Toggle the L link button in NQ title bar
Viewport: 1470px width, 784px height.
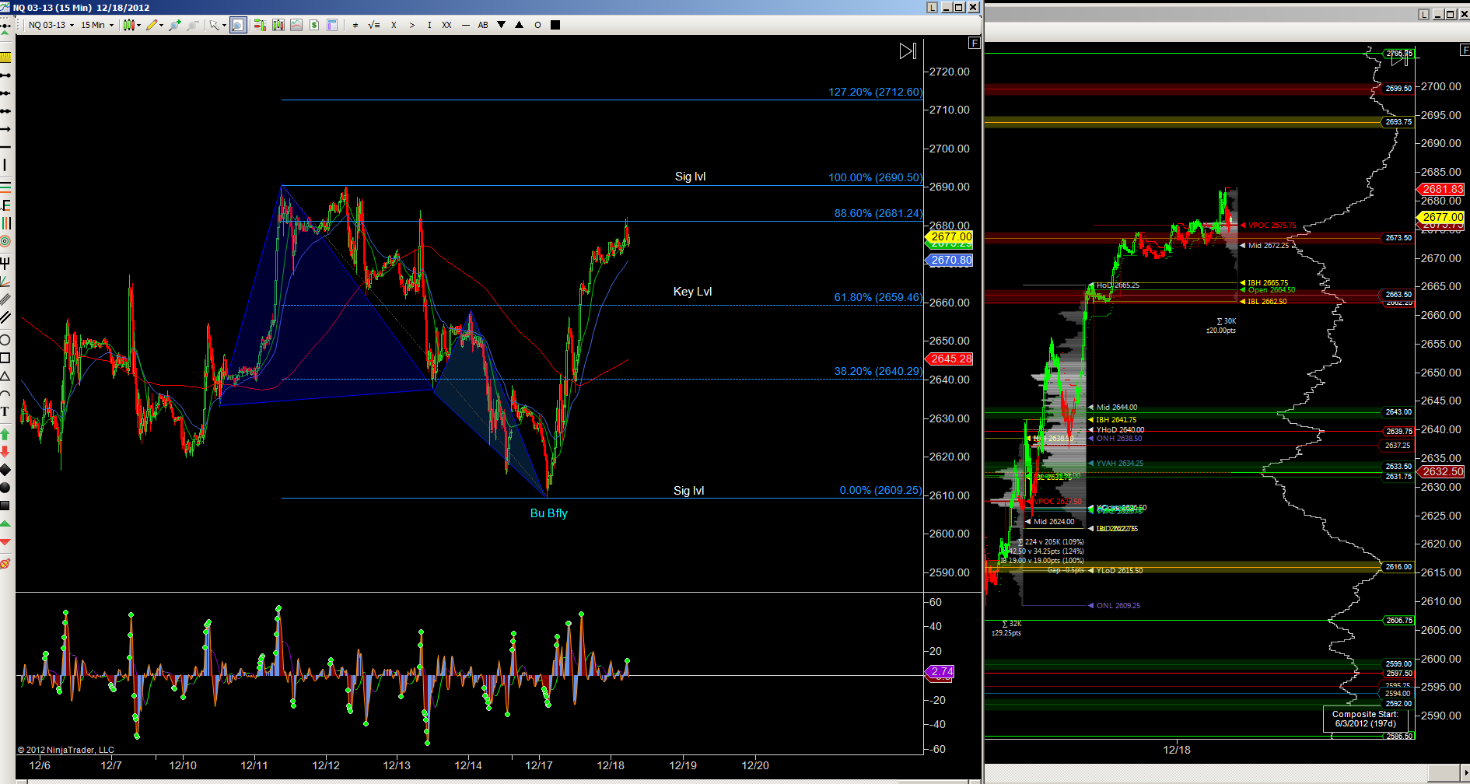[x=932, y=7]
